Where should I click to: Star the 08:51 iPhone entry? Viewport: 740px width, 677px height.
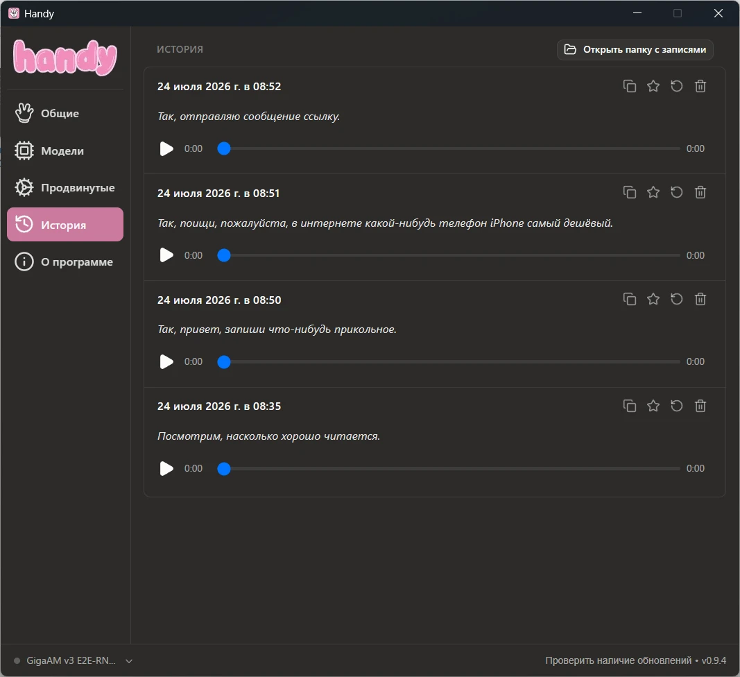tap(653, 192)
